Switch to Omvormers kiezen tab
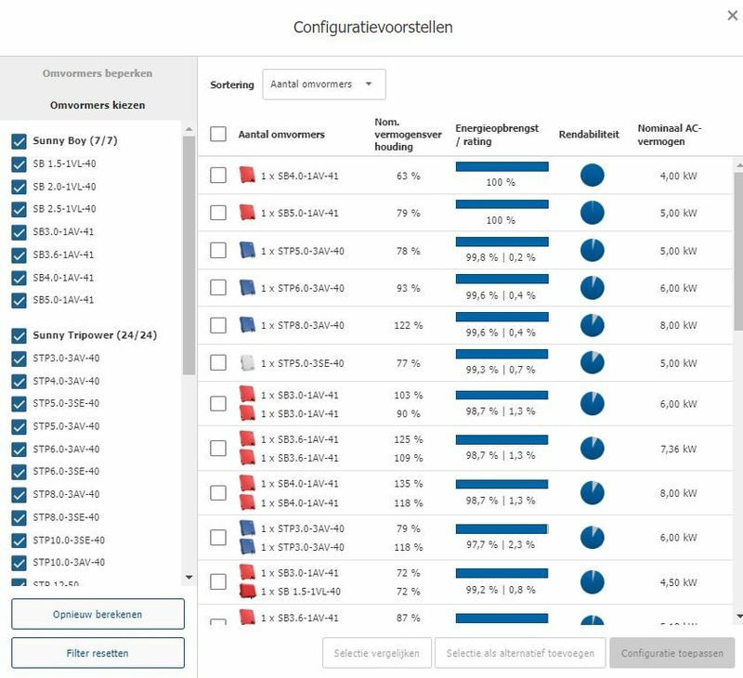The width and height of the screenshot is (743, 678). (98, 105)
